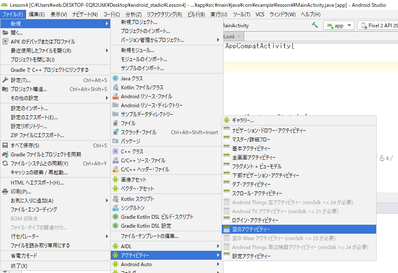Click the サンプルデータディレクトリー folder icon
Screen dimensions: 398x273
point(115,114)
